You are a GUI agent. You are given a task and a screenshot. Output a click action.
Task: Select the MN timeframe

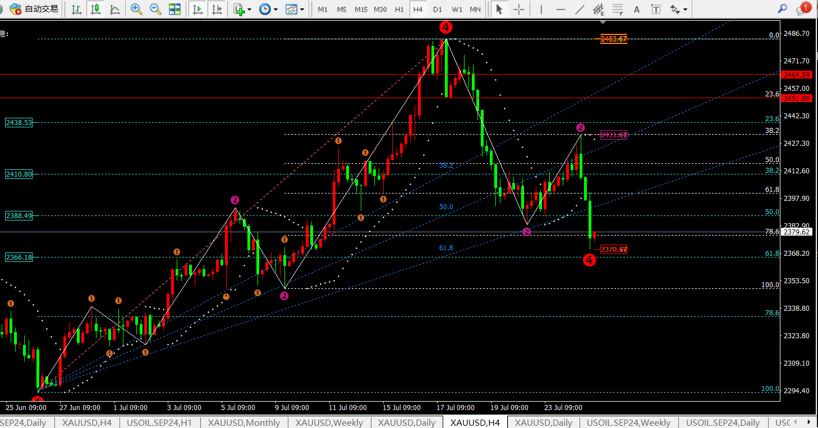point(475,10)
